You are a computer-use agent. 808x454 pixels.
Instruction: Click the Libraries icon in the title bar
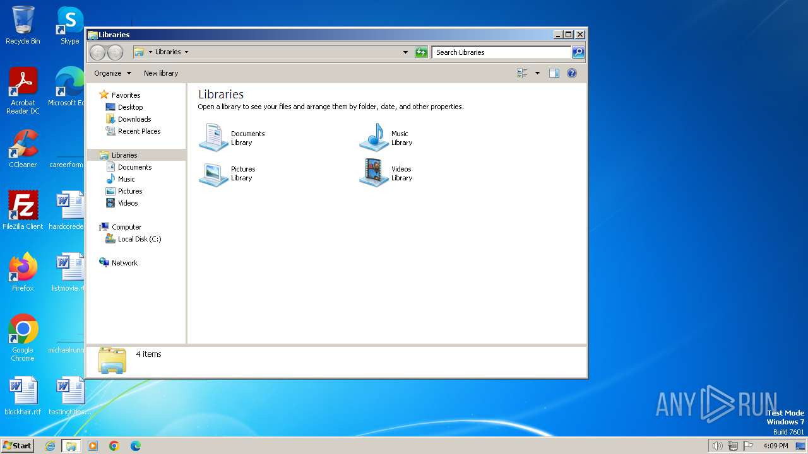[x=92, y=35]
